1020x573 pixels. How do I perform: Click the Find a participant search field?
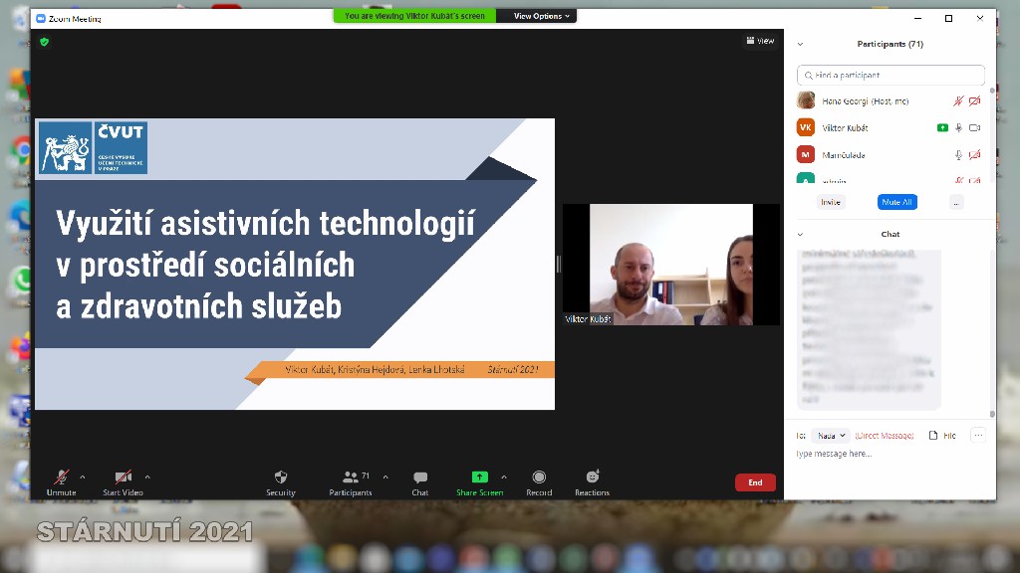(x=892, y=76)
